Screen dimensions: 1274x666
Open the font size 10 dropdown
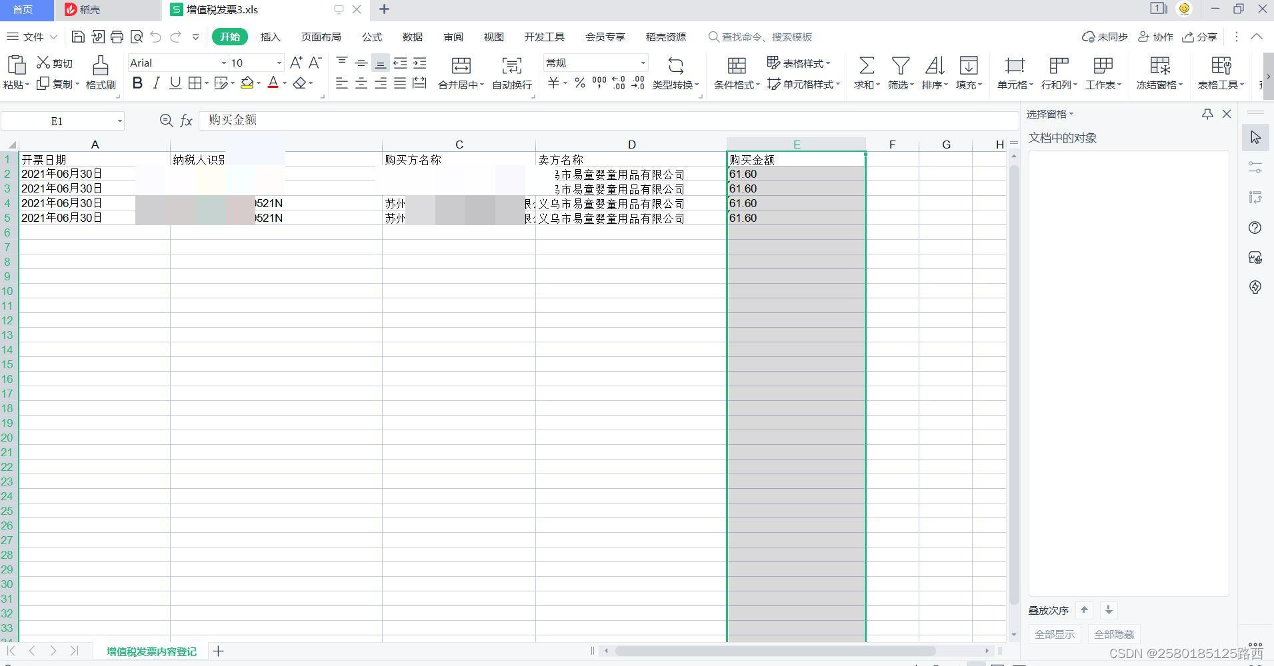tap(279, 63)
